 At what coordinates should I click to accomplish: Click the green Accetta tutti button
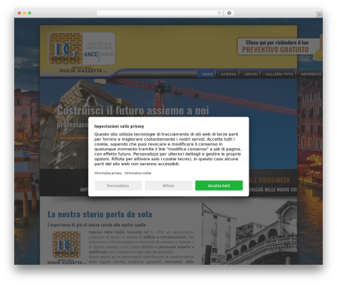click(219, 185)
